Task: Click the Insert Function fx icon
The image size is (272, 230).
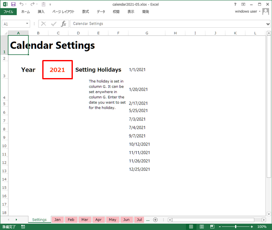Action: tap(64, 24)
